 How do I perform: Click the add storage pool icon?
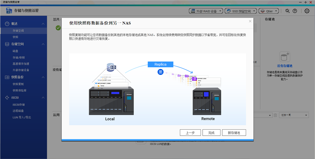(x=284, y=57)
